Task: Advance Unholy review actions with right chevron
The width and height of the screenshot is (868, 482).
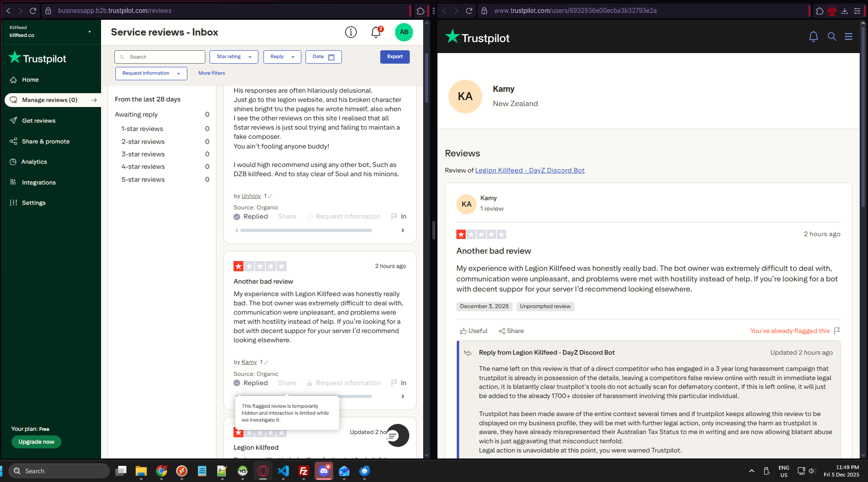Action: (403, 230)
